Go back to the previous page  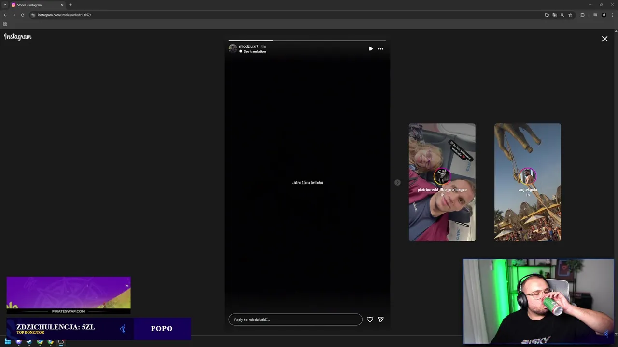5,15
